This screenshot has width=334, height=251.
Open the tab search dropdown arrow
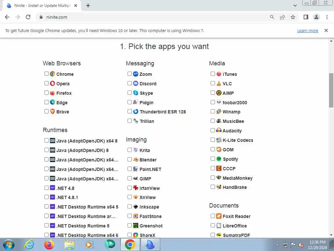295,6
